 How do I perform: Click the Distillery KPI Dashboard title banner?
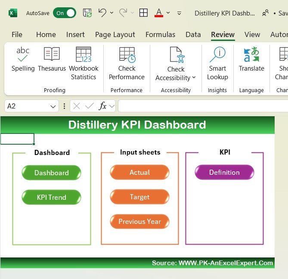coord(137,125)
